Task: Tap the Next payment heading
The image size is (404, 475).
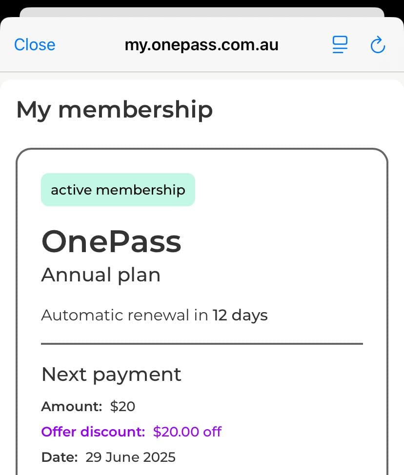Action: [x=111, y=375]
